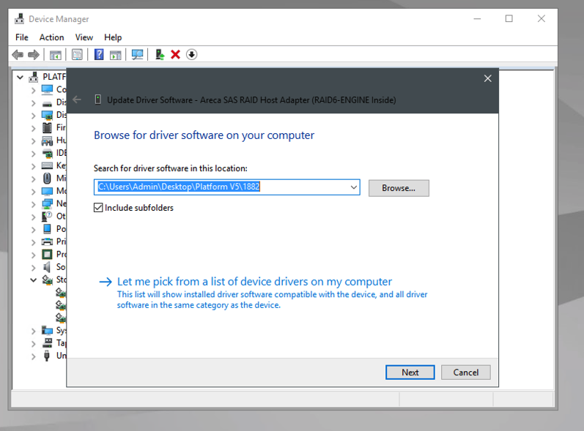Click the back arrow in dialog header
Image resolution: width=584 pixels, height=431 pixels.
coord(78,100)
